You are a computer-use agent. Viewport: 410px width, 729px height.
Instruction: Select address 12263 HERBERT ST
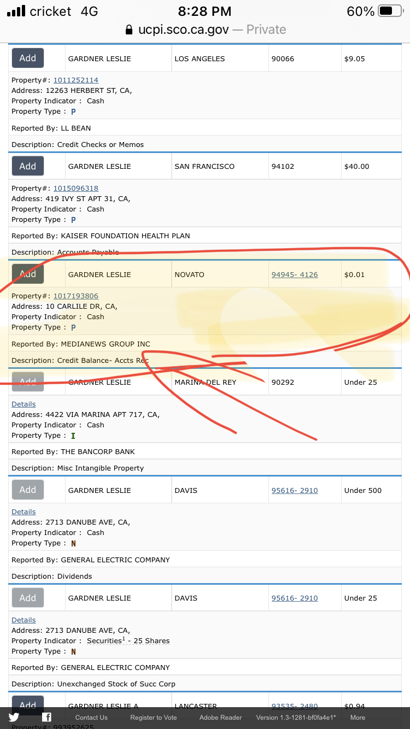coord(72,91)
